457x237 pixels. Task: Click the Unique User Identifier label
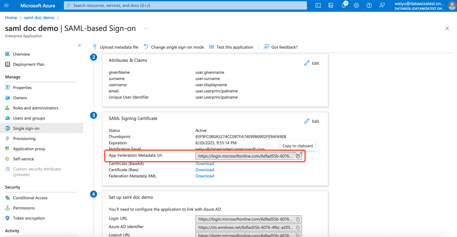point(129,97)
